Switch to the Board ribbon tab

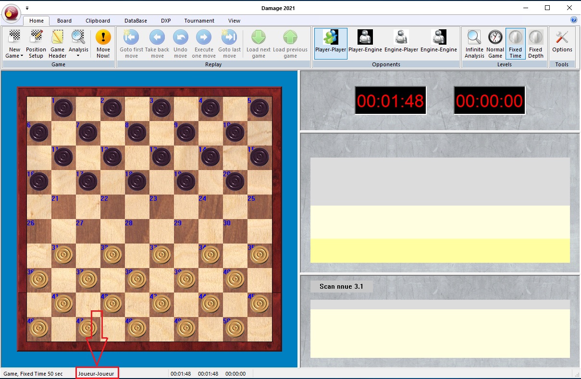(64, 21)
